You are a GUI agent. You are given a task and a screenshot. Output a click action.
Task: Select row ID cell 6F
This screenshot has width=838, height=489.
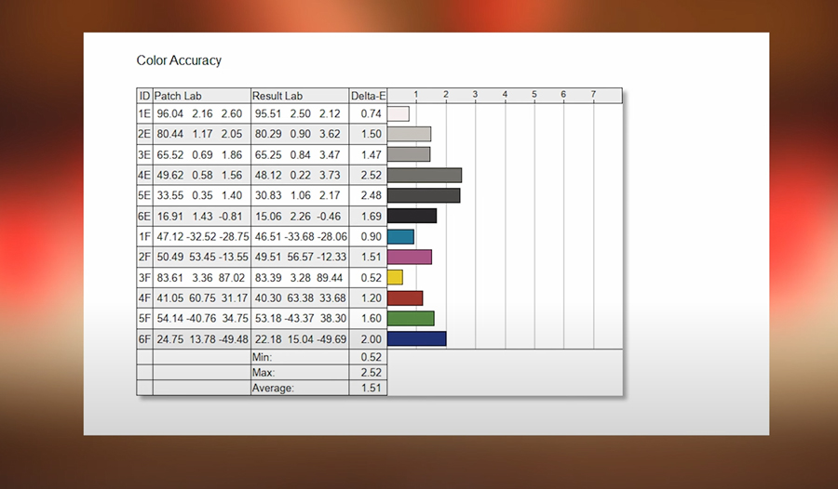145,339
